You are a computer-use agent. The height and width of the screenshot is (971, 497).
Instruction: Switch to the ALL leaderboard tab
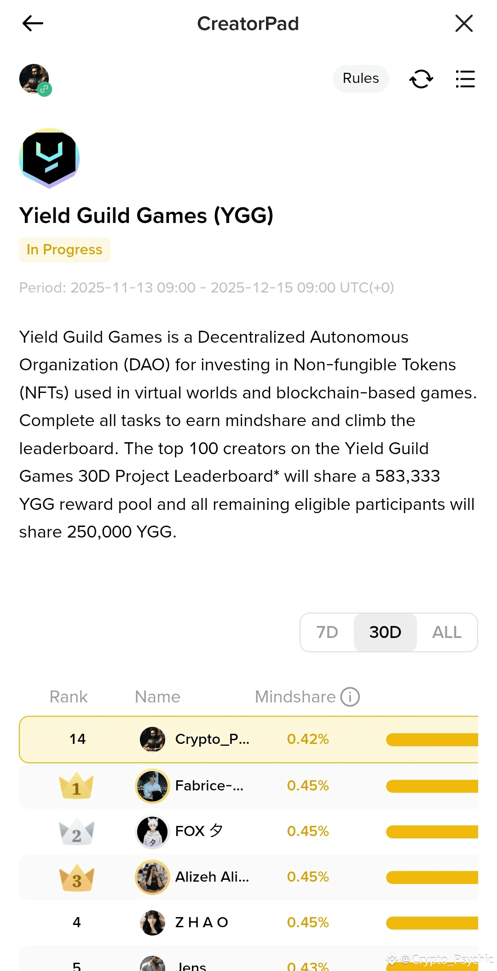[x=446, y=632]
